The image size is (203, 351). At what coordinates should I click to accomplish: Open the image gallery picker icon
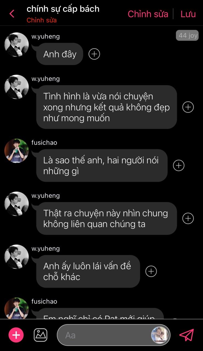[41, 335]
